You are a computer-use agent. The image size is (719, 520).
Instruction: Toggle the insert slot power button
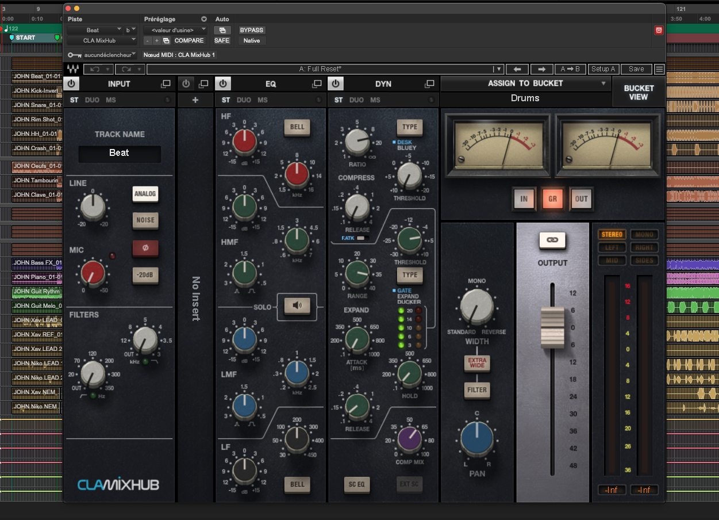[186, 84]
